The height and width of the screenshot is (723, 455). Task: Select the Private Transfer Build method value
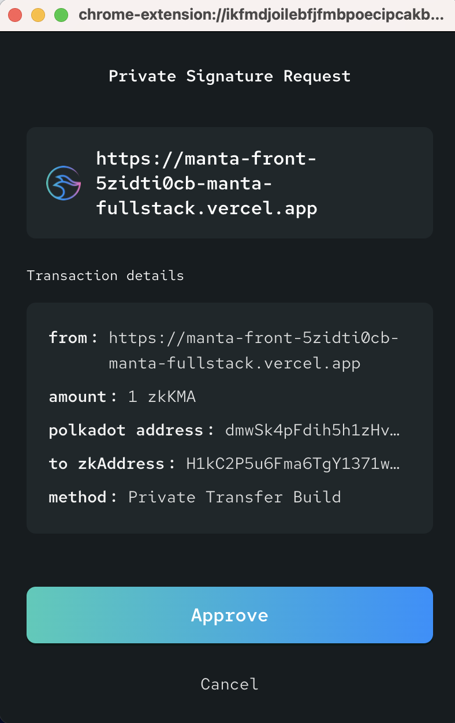[234, 497]
